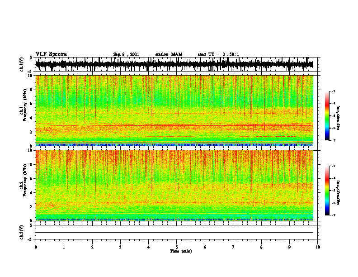Click the ch.1 "Frequency (kHz)" axis label
This screenshot has width=358, height=277.
[25, 105]
